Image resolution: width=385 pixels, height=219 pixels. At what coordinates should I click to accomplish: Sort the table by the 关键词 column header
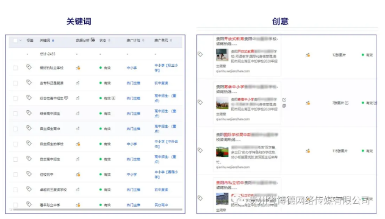click(47, 40)
